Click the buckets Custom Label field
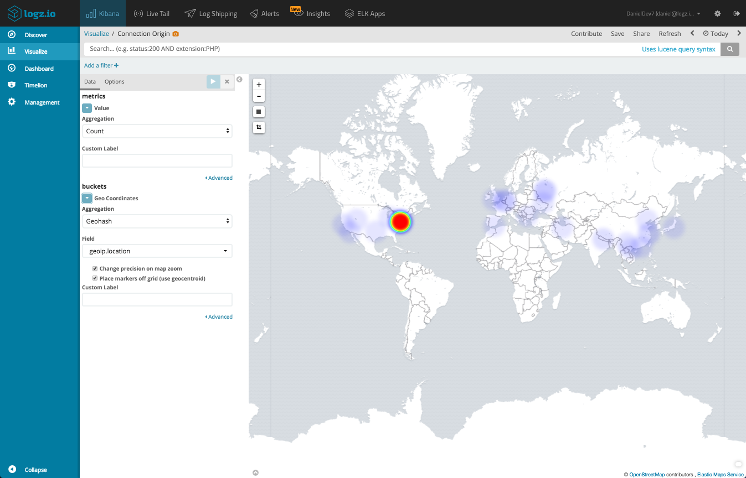 pyautogui.click(x=157, y=300)
